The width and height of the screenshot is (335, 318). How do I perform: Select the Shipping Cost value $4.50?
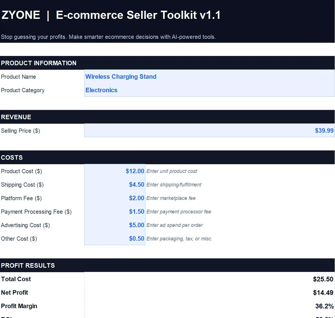pos(137,184)
